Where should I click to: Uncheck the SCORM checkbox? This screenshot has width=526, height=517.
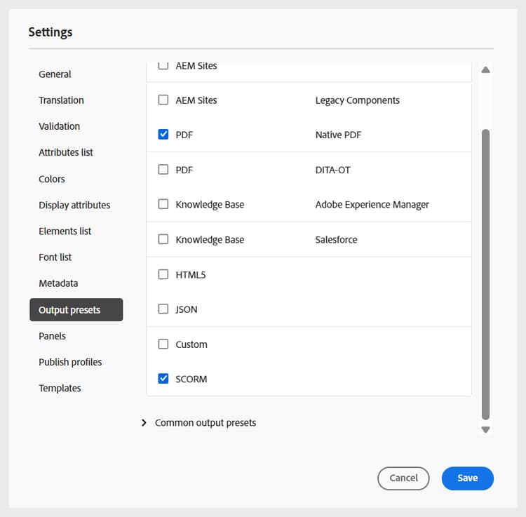coord(163,379)
